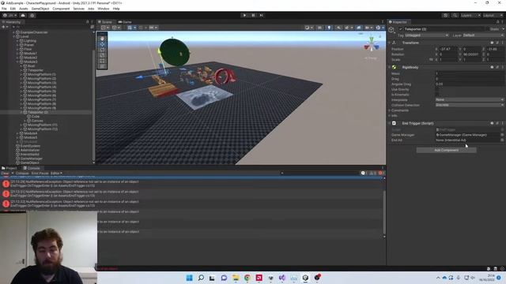
Task: Select Teleporter (2) in Hierarchy
Action: click(38, 112)
